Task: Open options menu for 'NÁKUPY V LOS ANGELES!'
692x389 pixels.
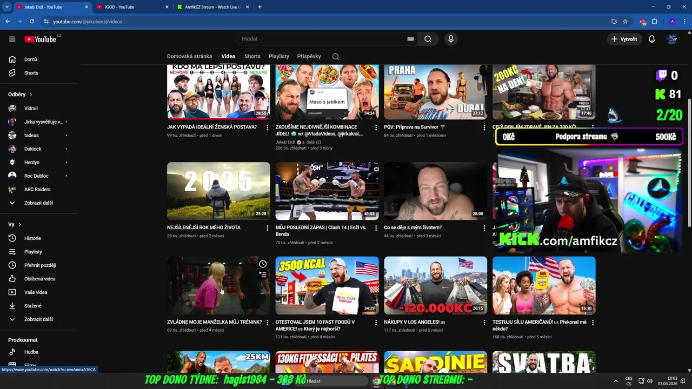Action: [484, 323]
